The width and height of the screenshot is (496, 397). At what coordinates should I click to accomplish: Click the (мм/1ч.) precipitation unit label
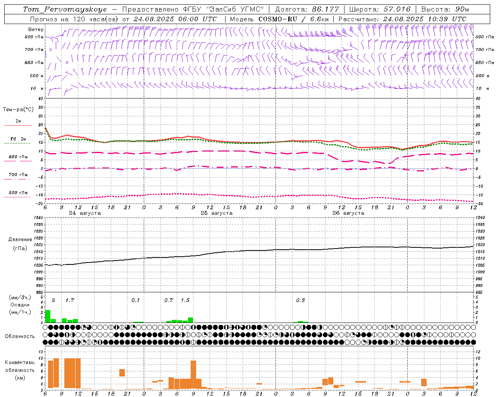tap(20, 312)
